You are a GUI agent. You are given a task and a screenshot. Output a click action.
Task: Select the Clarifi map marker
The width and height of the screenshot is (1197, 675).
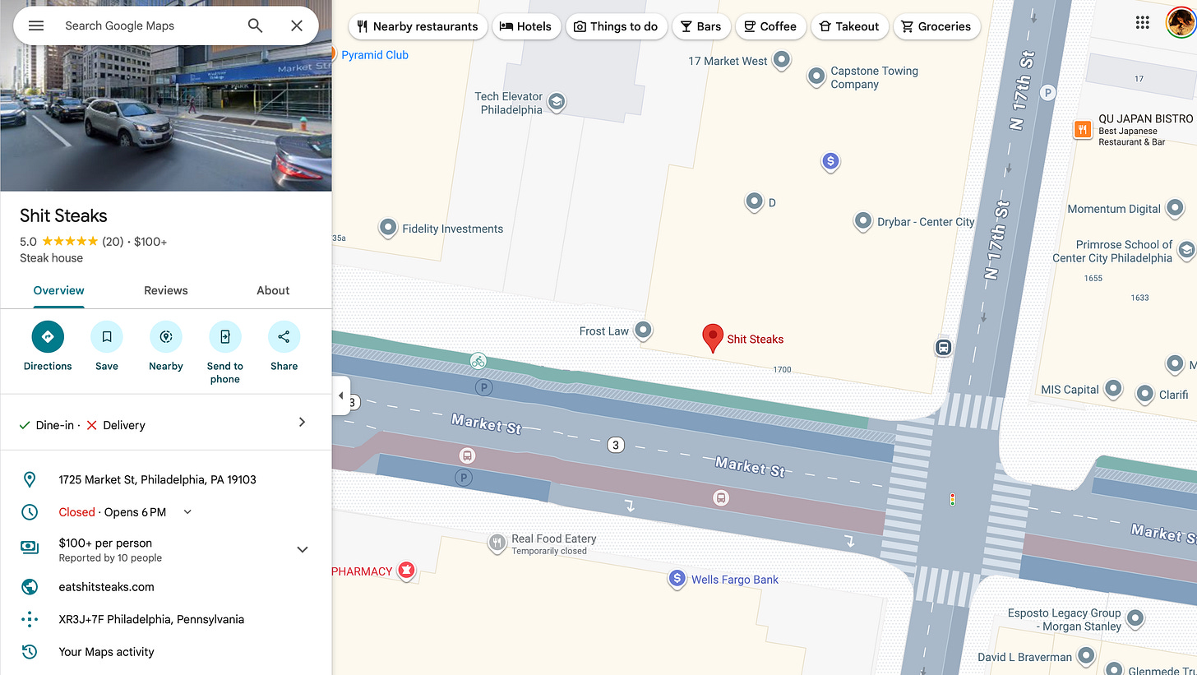click(1144, 395)
